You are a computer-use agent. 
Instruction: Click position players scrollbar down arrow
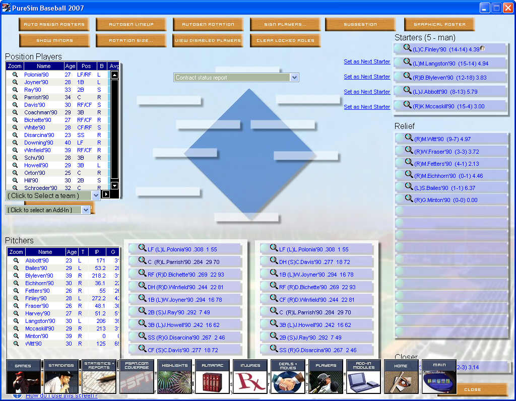point(114,186)
